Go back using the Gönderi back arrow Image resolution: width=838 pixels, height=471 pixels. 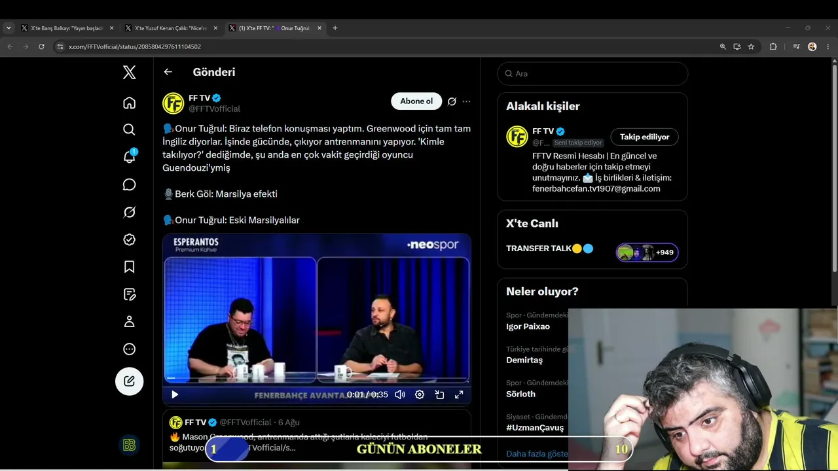(168, 72)
